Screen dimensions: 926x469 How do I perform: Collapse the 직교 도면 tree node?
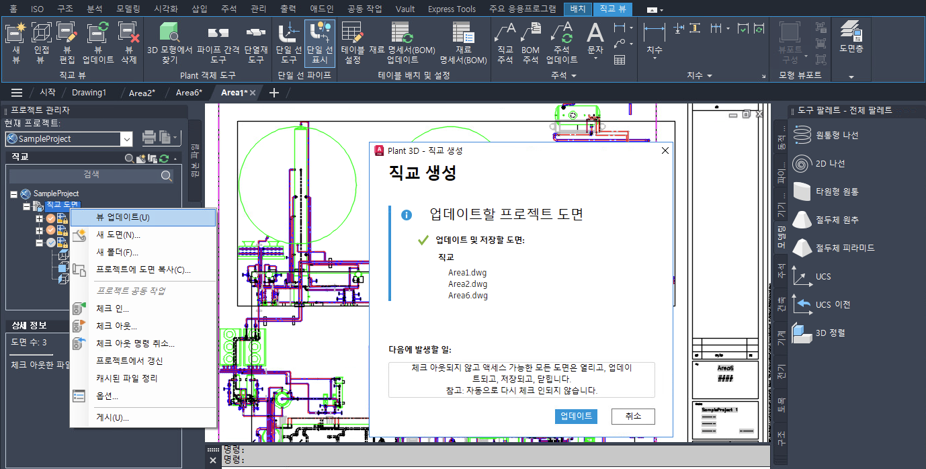click(26, 206)
